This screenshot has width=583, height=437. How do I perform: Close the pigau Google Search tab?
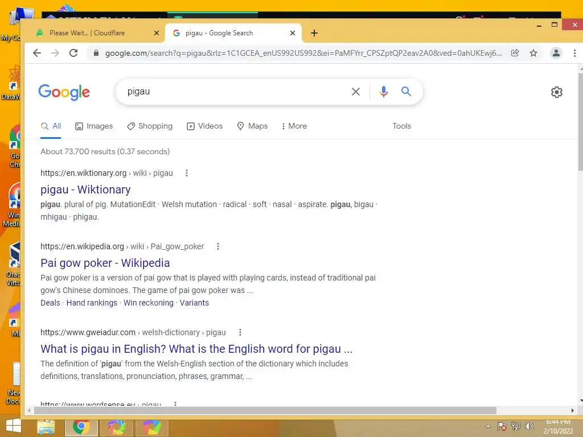(x=293, y=33)
